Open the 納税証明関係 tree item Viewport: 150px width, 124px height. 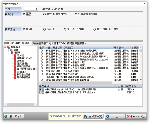pyautogui.click(x=24, y=66)
